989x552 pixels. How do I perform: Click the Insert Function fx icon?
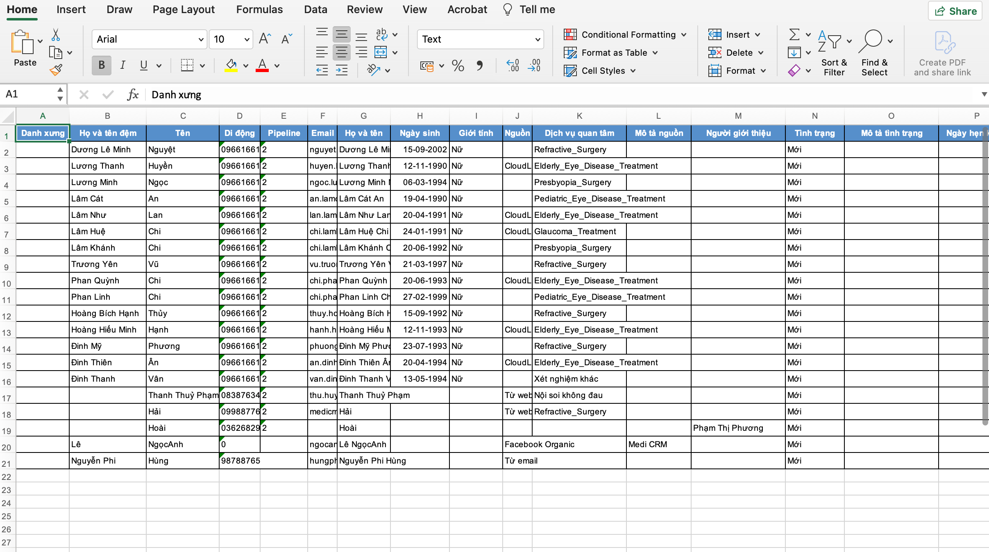[x=132, y=95]
